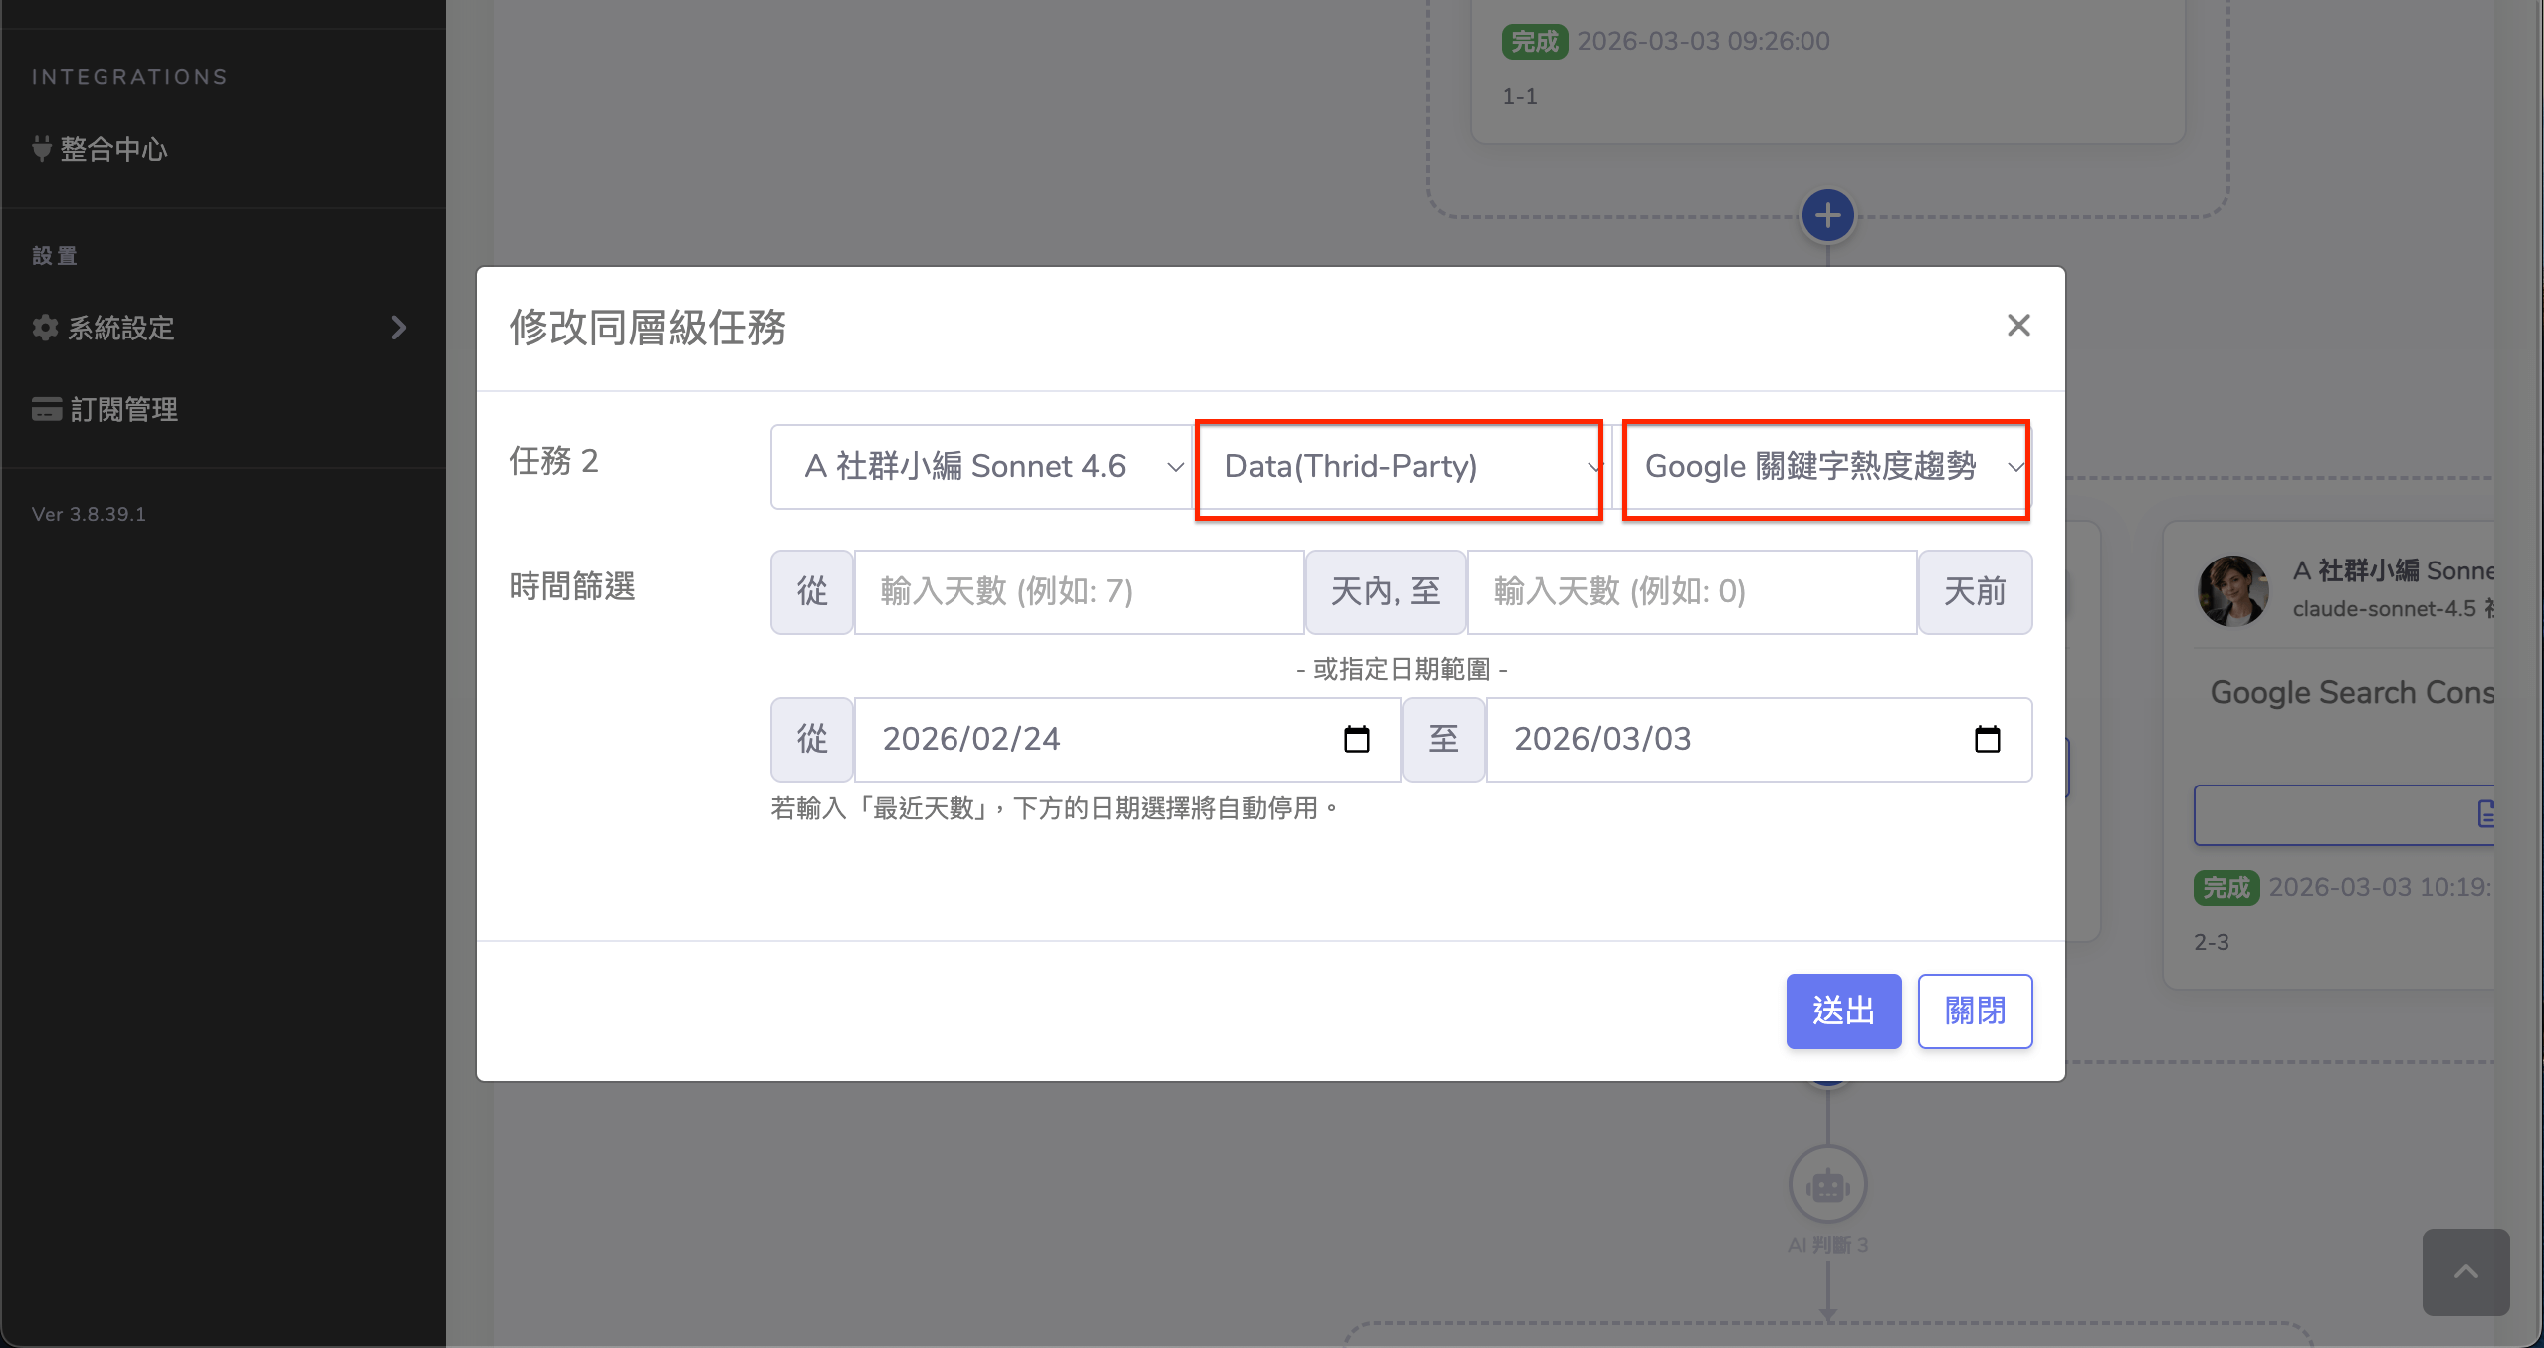This screenshot has height=1348, width=2544.
Task: Open the start date calendar picker icon
Action: click(x=1356, y=739)
